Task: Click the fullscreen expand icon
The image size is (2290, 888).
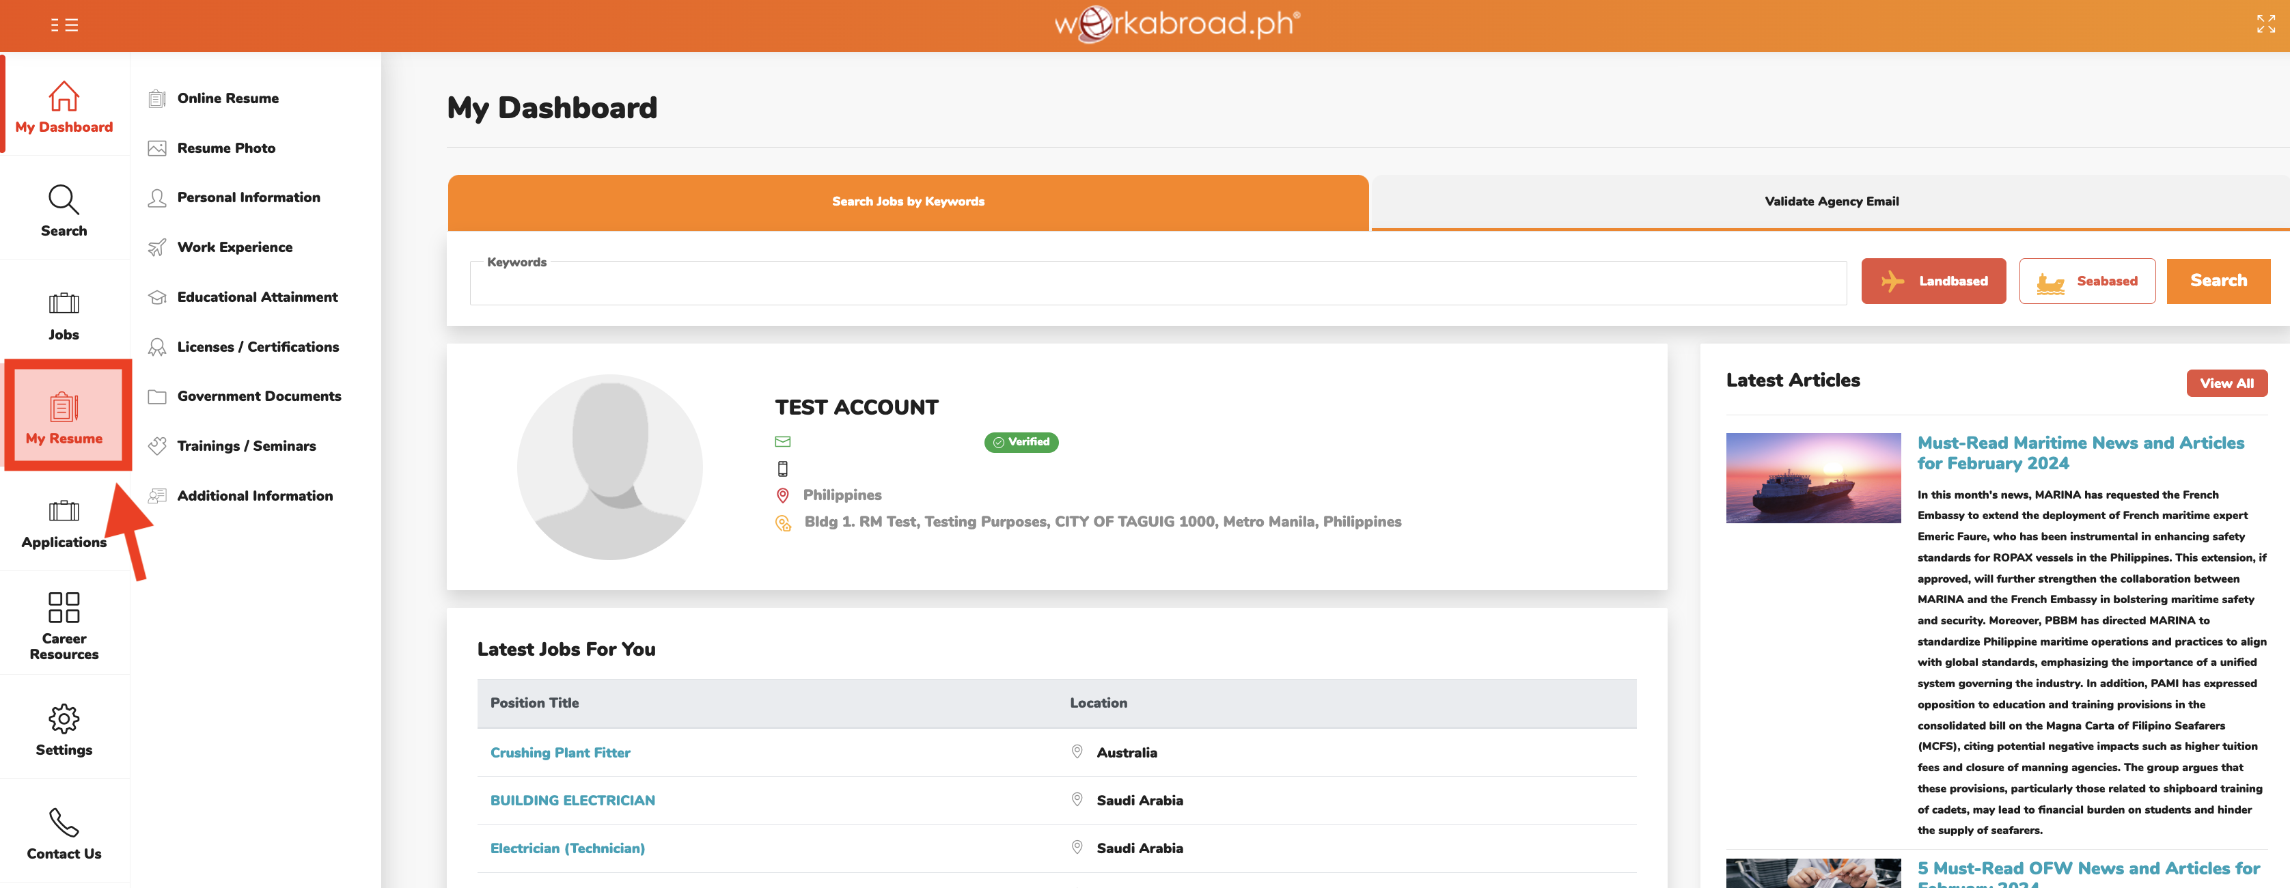Action: 2265,24
